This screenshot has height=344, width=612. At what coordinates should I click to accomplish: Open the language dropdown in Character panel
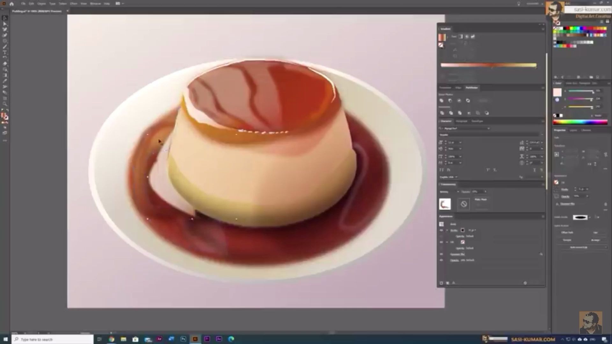(448, 177)
